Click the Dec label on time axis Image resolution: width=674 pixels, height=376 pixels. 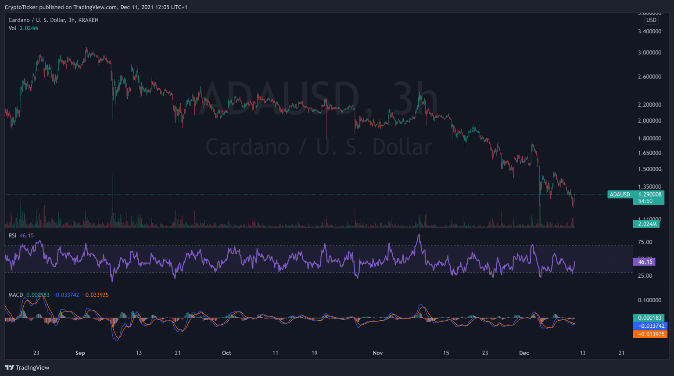524,353
